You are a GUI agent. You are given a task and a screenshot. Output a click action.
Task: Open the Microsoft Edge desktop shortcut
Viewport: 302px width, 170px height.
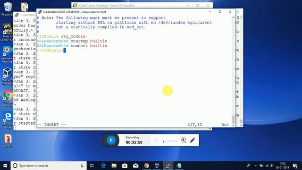point(8,121)
